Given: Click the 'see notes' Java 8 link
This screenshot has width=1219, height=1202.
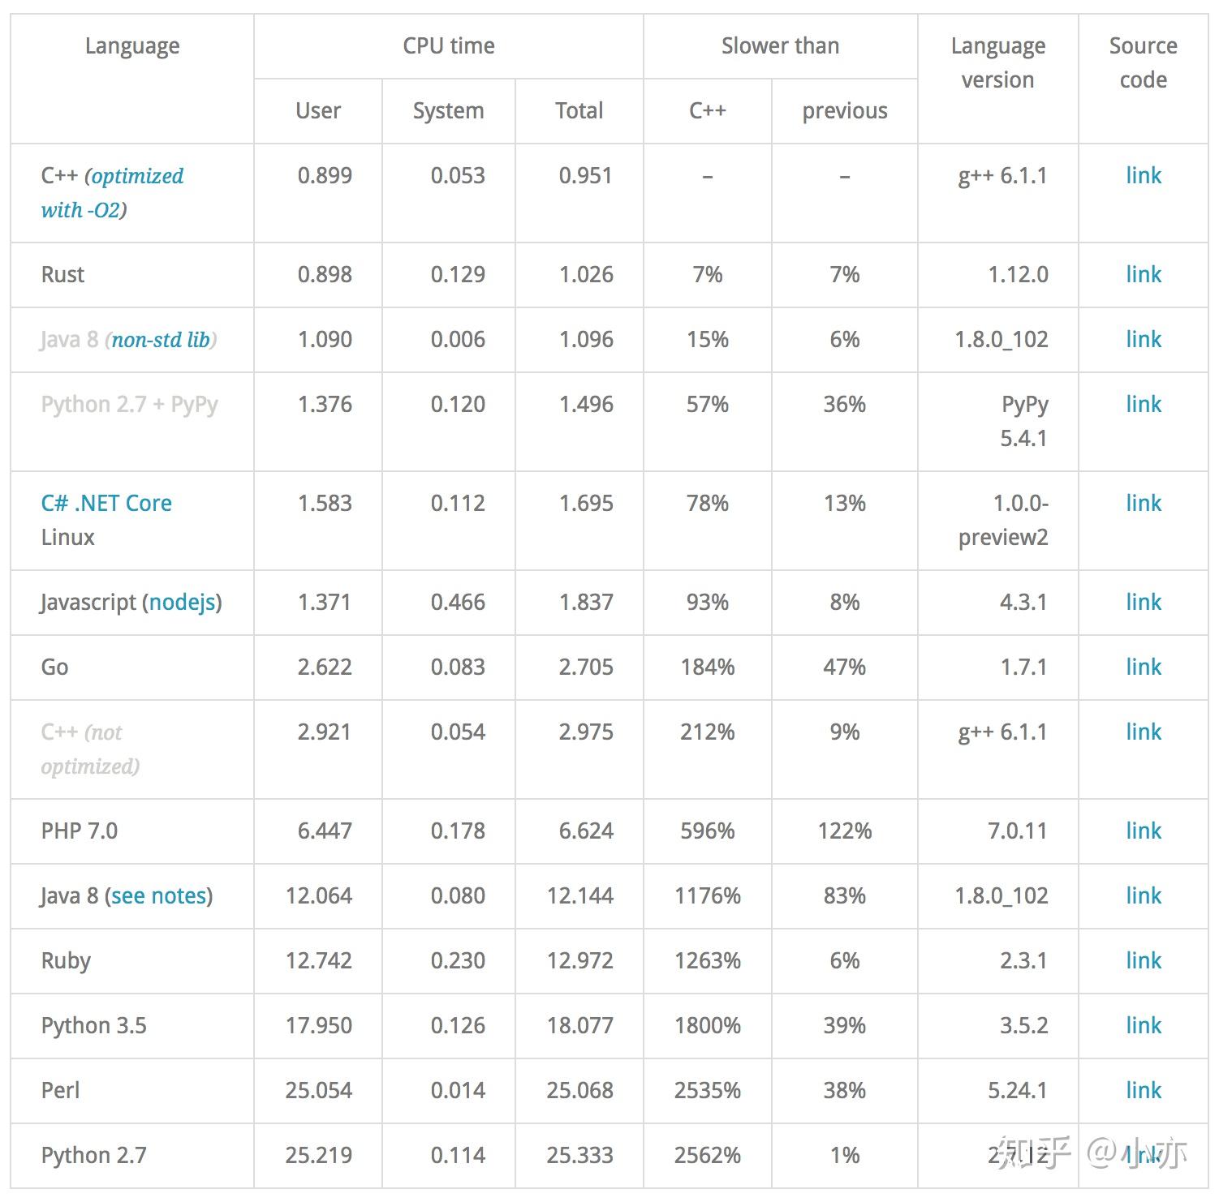Looking at the screenshot, I should (x=158, y=895).
